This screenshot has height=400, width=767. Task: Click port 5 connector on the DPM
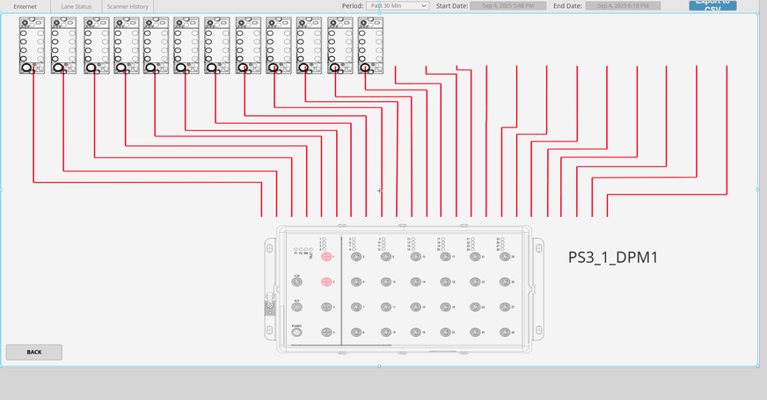356,257
